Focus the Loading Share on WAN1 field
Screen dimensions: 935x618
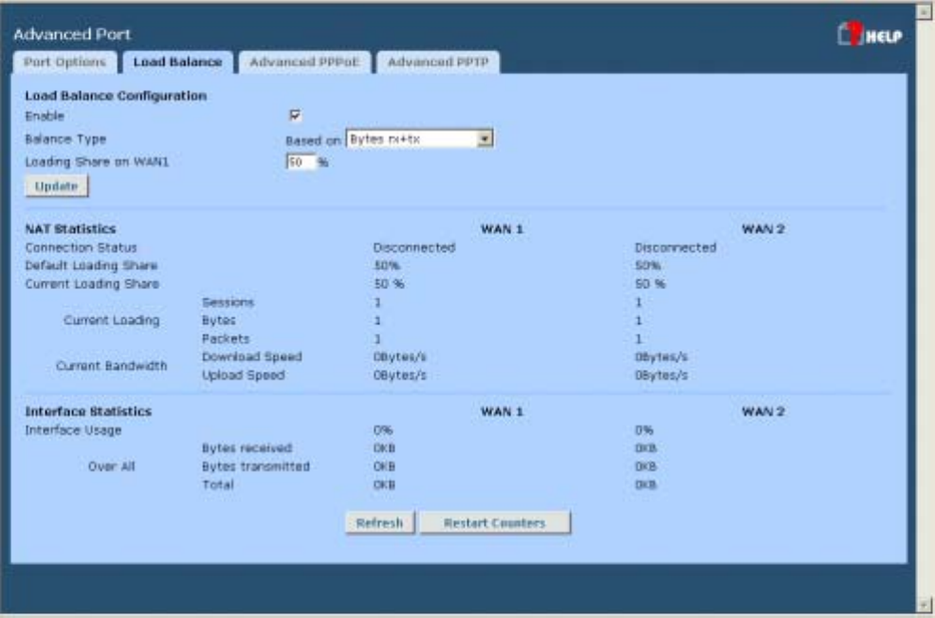click(x=301, y=162)
